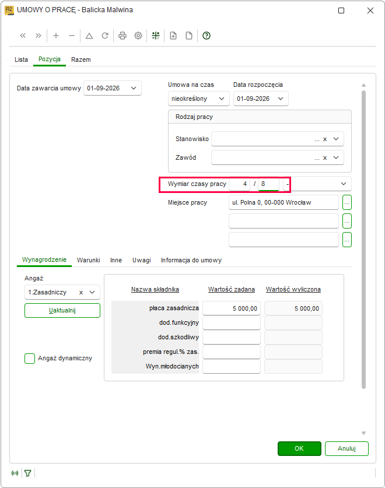The height and width of the screenshot is (488, 385).
Task: Click the document with plus icon
Action: pyautogui.click(x=173, y=36)
